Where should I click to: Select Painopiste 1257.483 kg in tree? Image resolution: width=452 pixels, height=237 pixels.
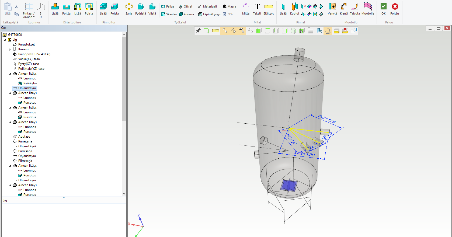coord(34,54)
